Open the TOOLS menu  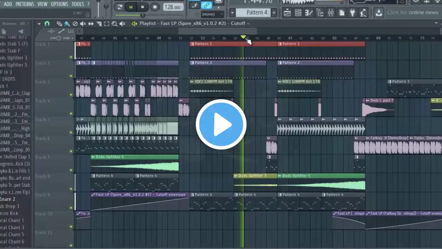pyautogui.click(x=78, y=4)
